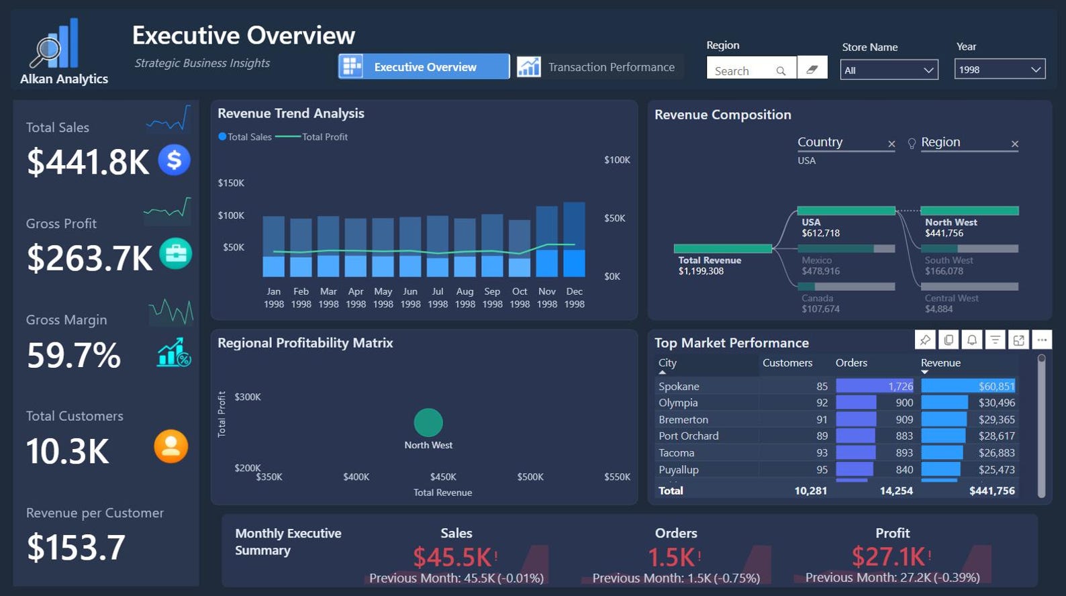Remove the Region level with its X
1066x596 pixels.
click(1015, 144)
